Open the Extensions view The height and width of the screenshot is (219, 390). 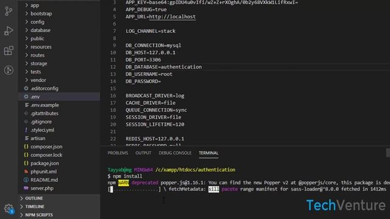[9, 50]
